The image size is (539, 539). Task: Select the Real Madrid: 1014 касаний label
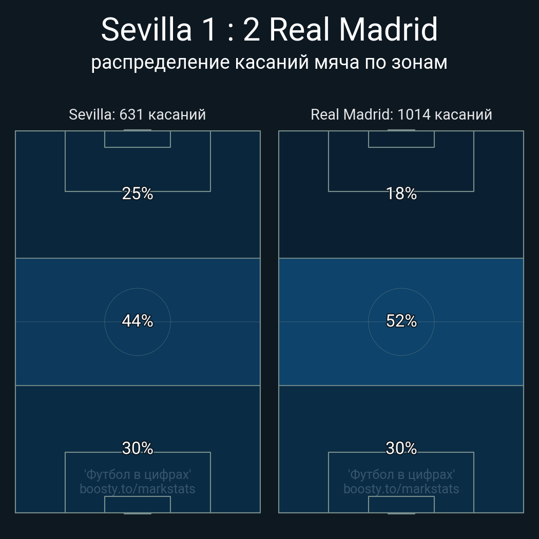click(x=401, y=114)
